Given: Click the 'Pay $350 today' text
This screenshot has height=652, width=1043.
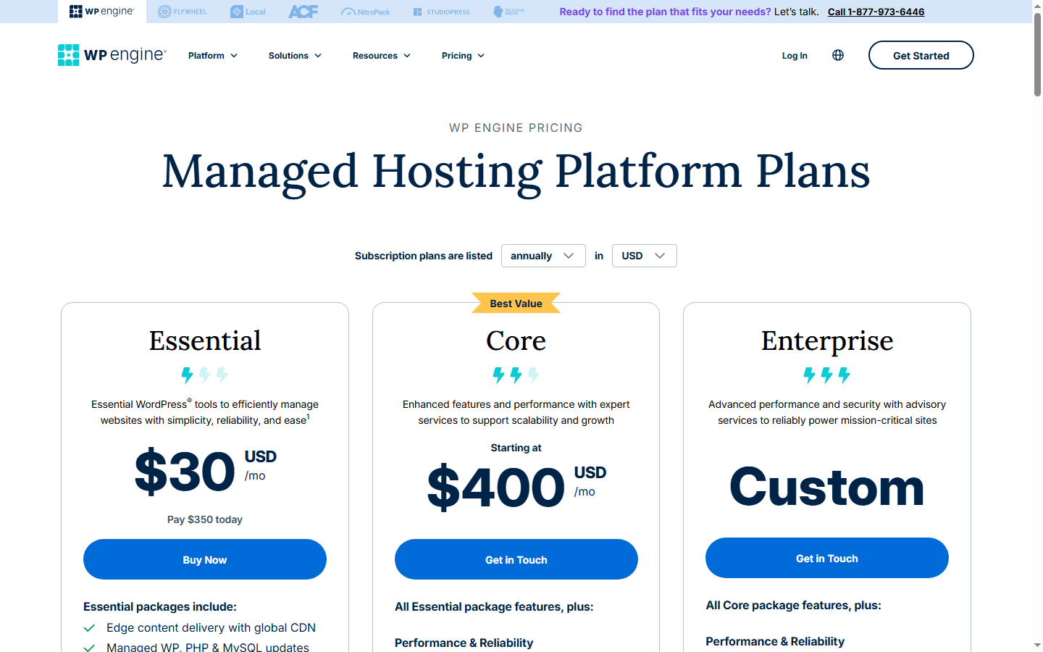Looking at the screenshot, I should pos(205,519).
